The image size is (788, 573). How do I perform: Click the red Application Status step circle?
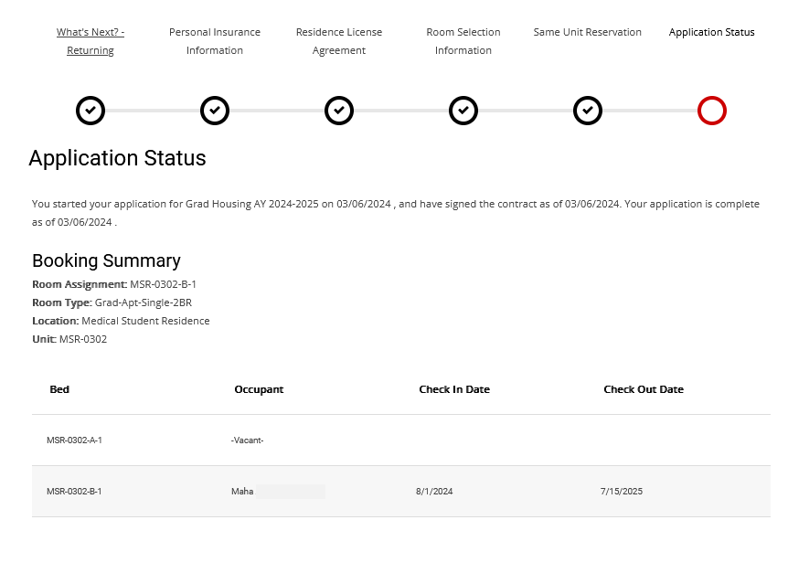click(711, 111)
